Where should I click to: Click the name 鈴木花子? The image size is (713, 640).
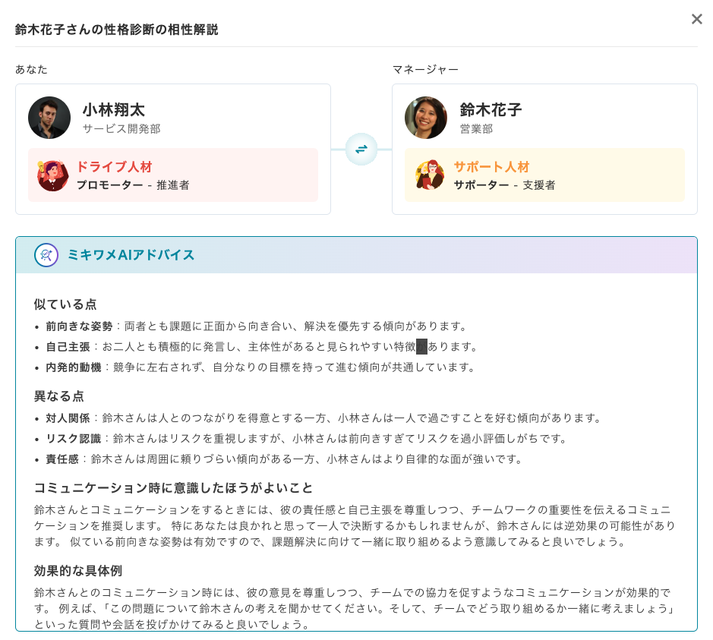click(x=491, y=110)
